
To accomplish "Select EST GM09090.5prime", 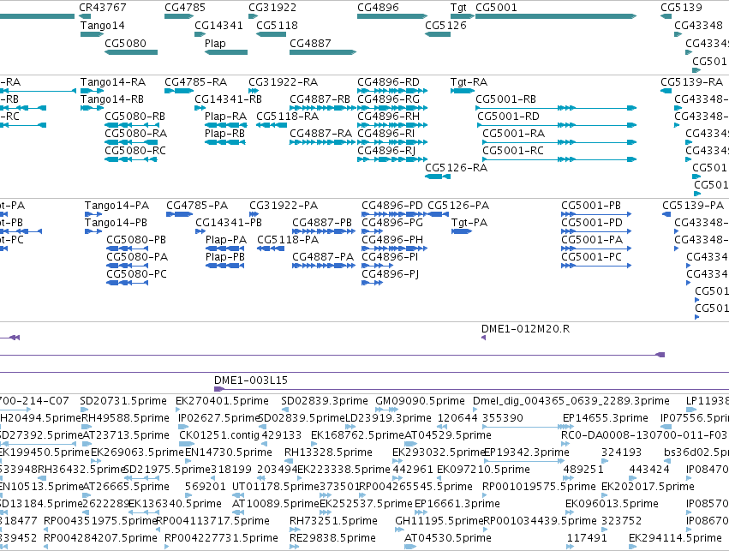I will 387,410.
